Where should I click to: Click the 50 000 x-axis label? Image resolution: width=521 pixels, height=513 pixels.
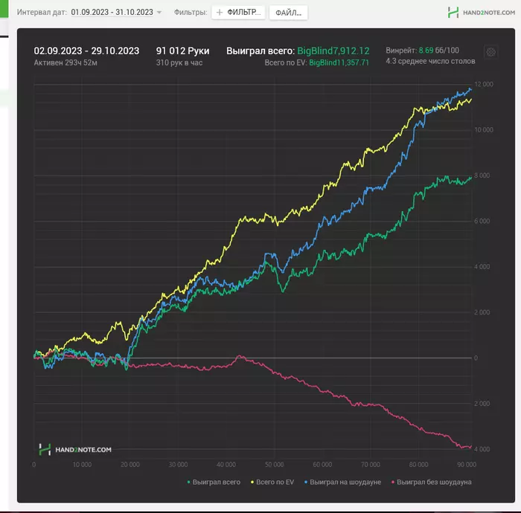tap(274, 465)
